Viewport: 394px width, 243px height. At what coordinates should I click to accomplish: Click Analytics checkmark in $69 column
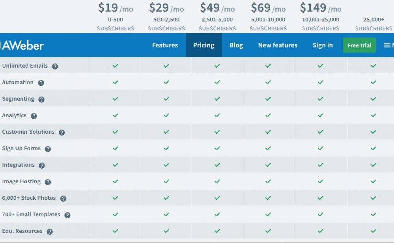(268, 115)
